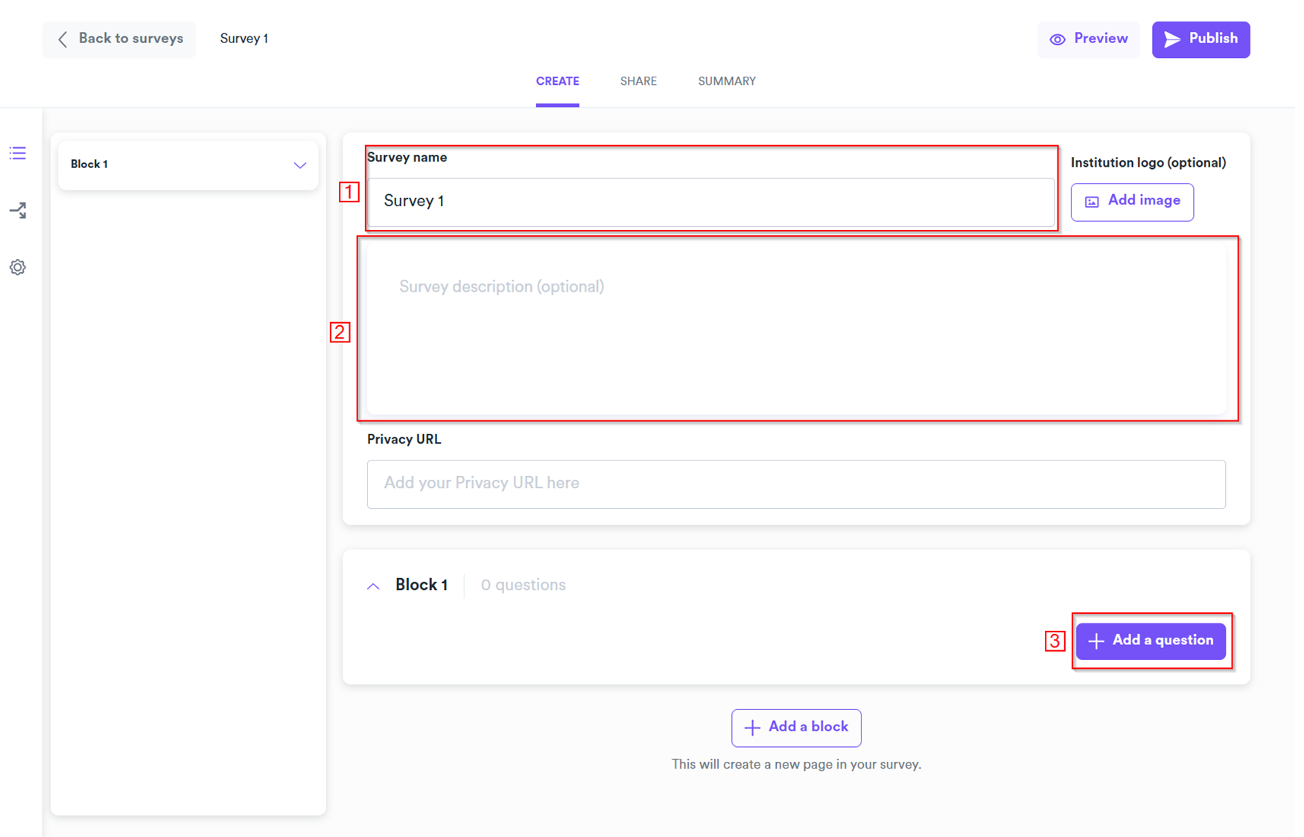Screen dimensions: 1304x837
Task: Collapse the Block 1 section chevron
Action: coord(373,586)
